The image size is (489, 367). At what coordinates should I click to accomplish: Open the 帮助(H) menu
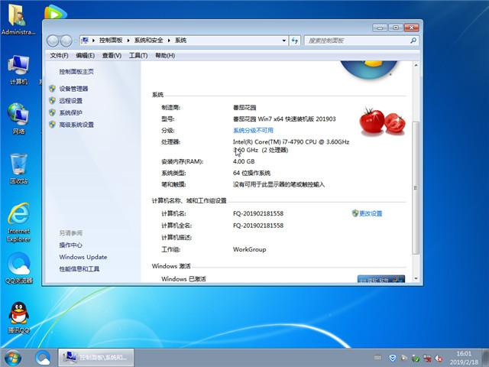click(165, 56)
